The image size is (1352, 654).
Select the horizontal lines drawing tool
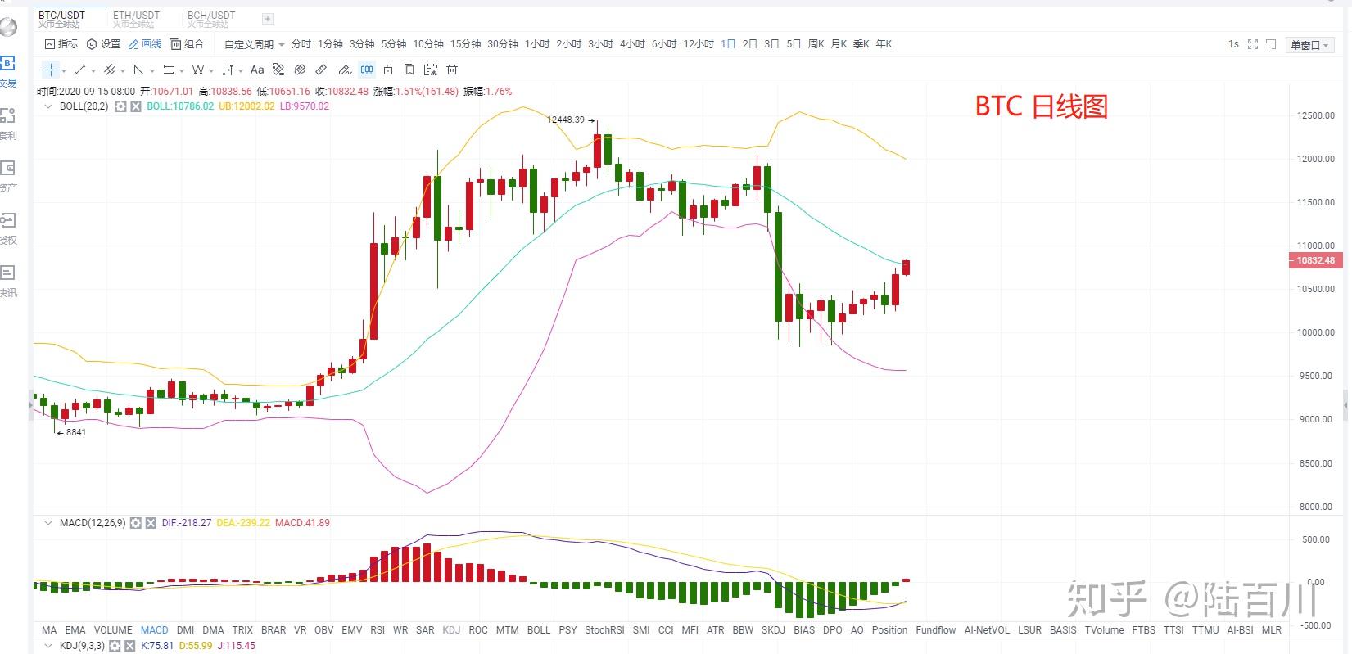[x=169, y=70]
